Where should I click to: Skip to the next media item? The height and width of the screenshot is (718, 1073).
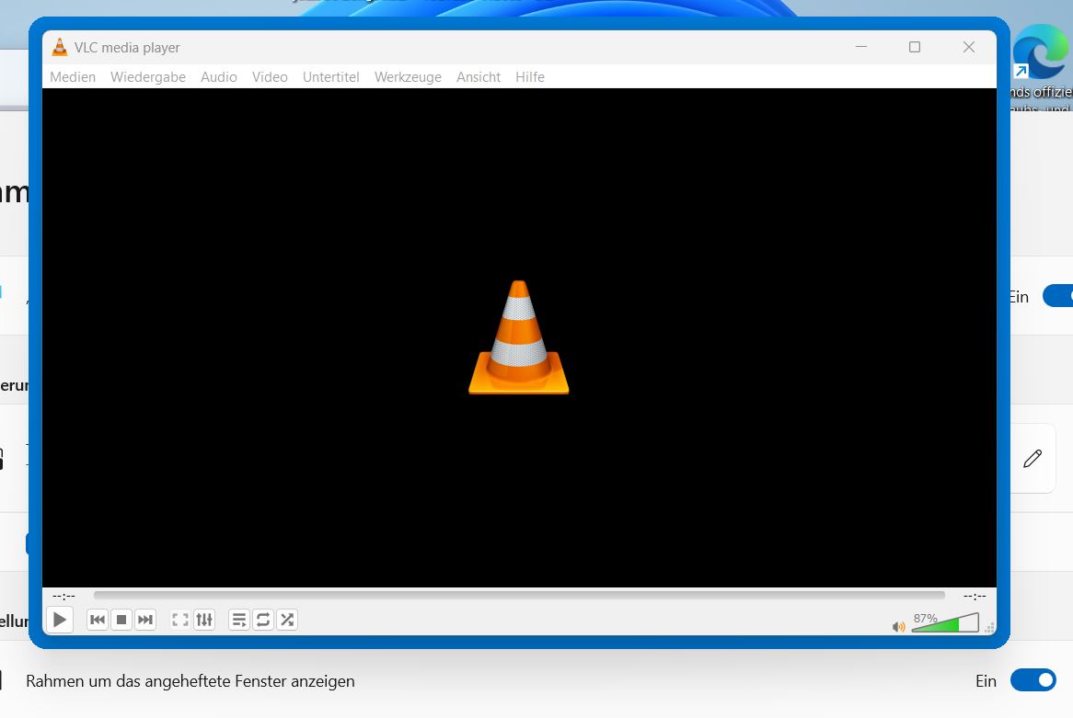[145, 620]
